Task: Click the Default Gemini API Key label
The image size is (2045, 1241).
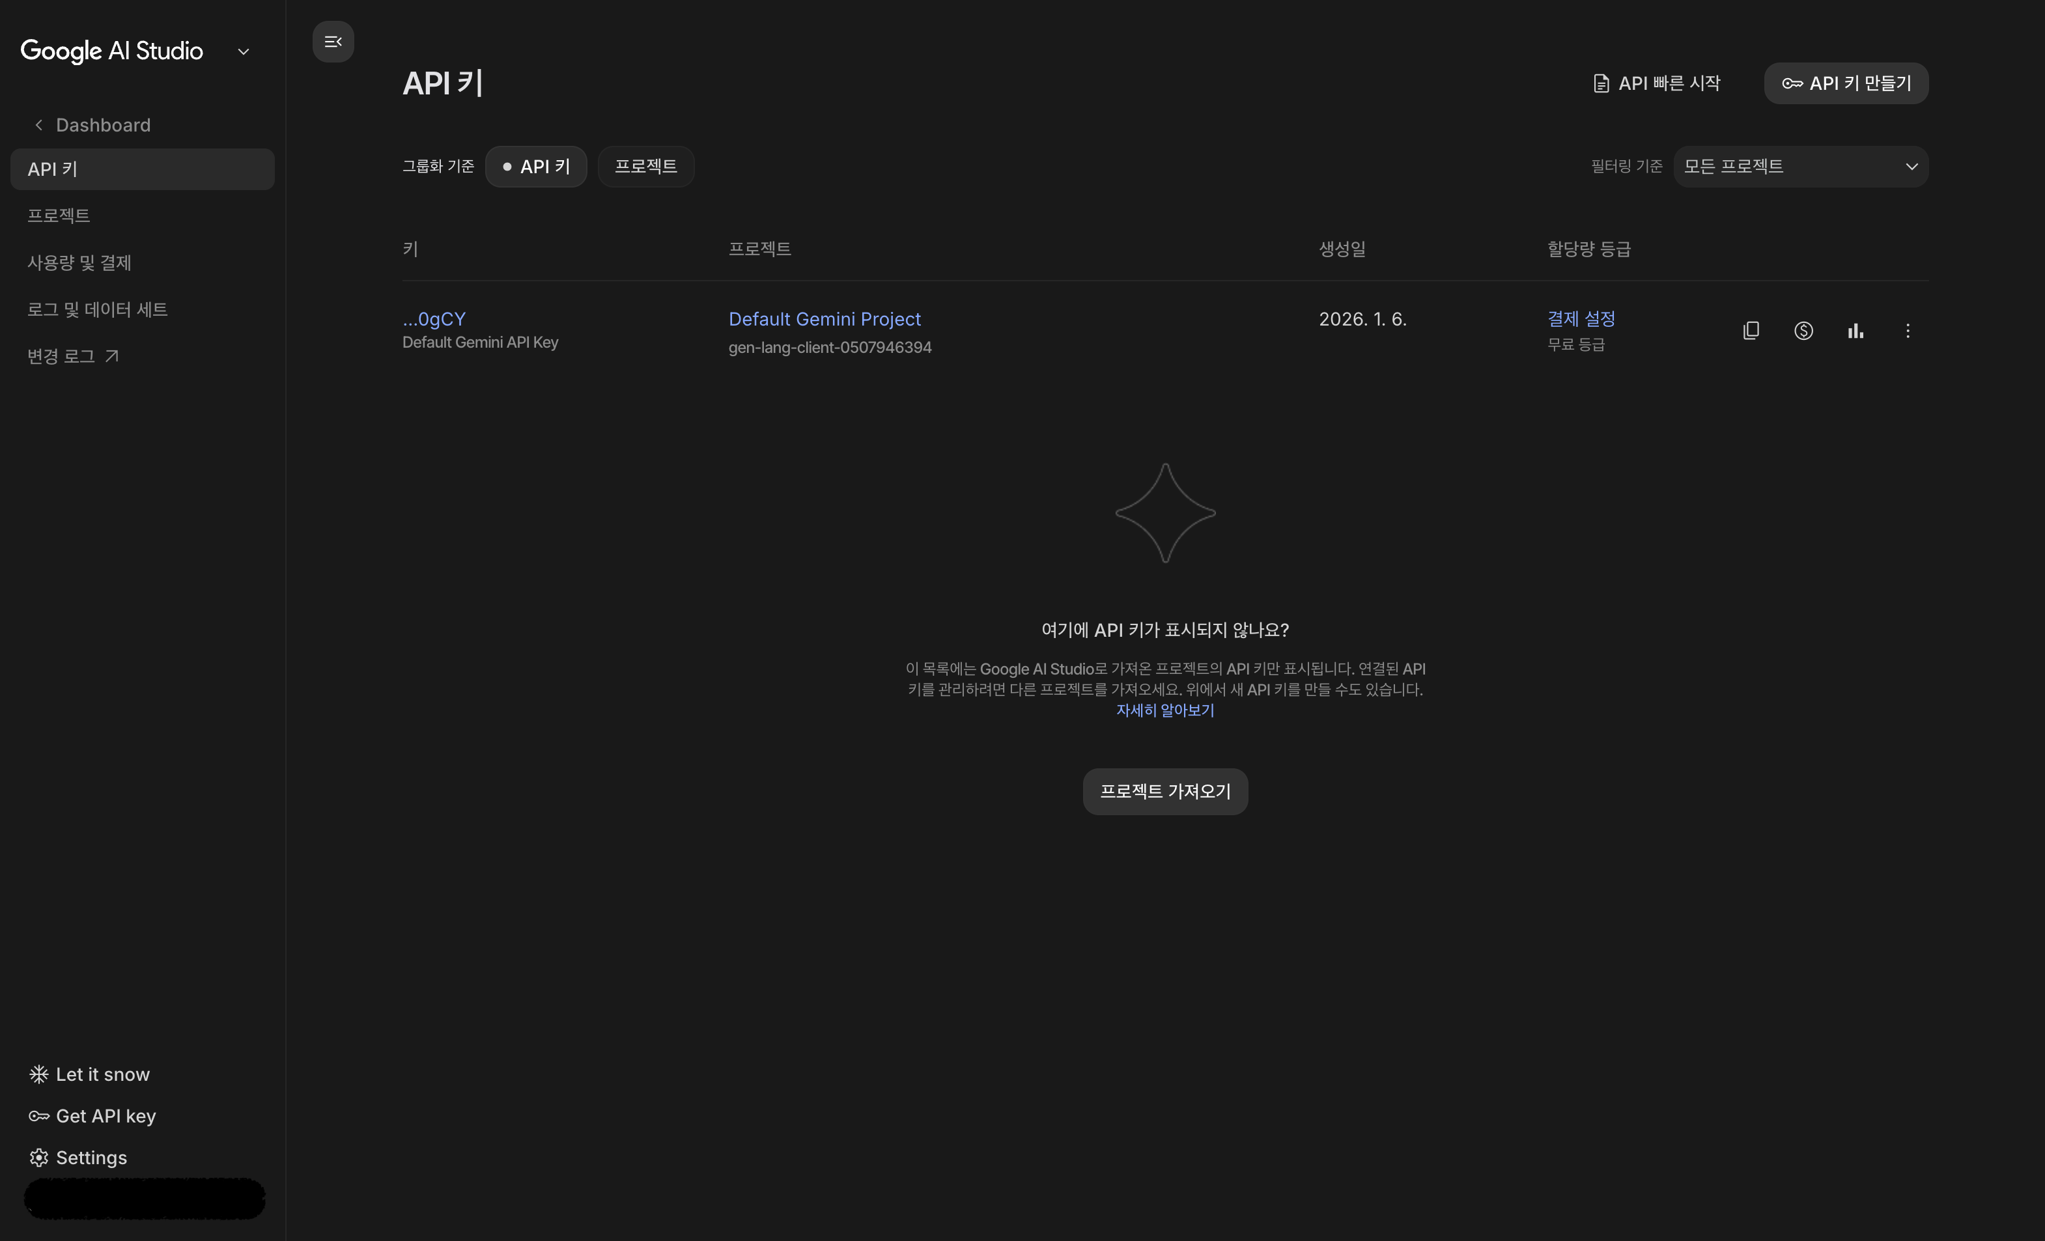Action: click(x=481, y=342)
